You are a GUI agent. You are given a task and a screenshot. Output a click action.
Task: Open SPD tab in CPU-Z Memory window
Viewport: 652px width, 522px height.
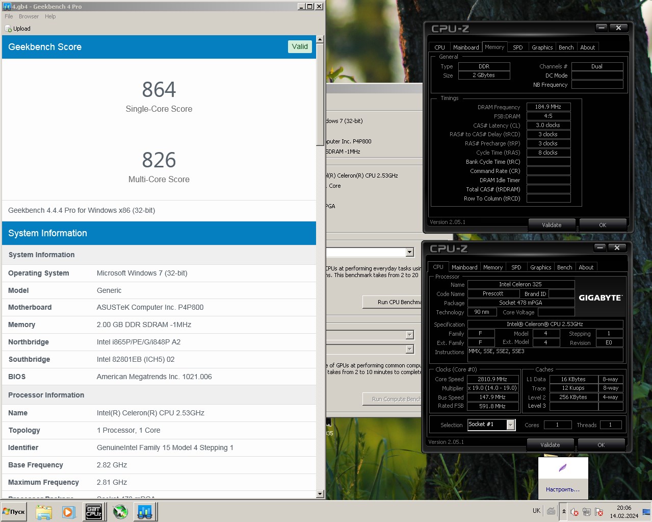(517, 47)
